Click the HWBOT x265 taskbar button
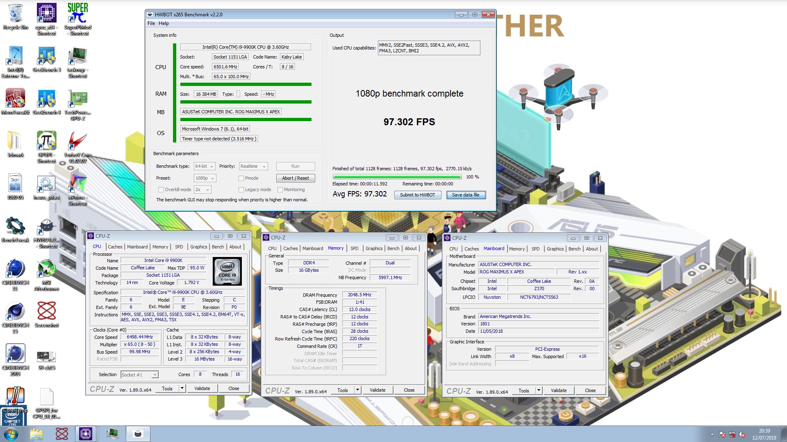This screenshot has height=442, width=787. point(138,434)
